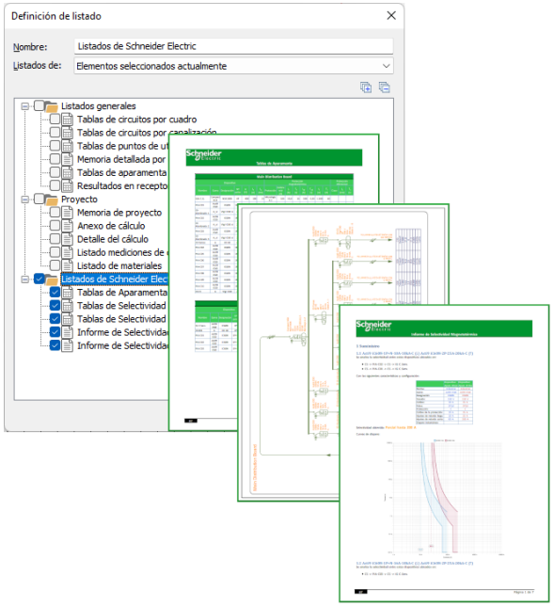Click the table icon for Tablas de circuitos por cuadro
This screenshot has height=607, width=554.
(x=68, y=120)
